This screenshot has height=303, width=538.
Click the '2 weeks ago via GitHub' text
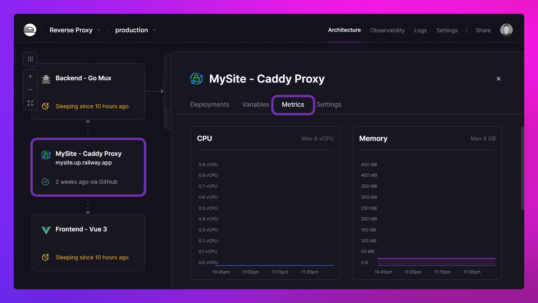86,182
